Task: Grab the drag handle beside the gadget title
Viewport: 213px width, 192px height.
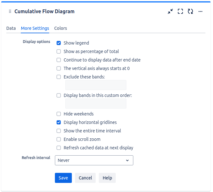Action: click(10, 11)
